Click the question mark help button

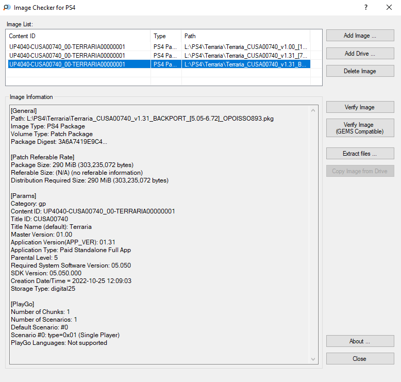click(x=365, y=8)
